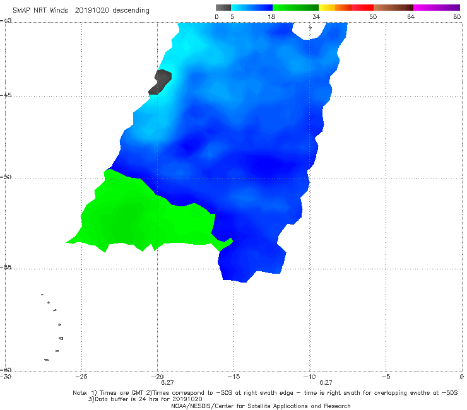467x410 pixels.
Task: Click the NOAA/NESDIS credit line
Action: (261, 406)
